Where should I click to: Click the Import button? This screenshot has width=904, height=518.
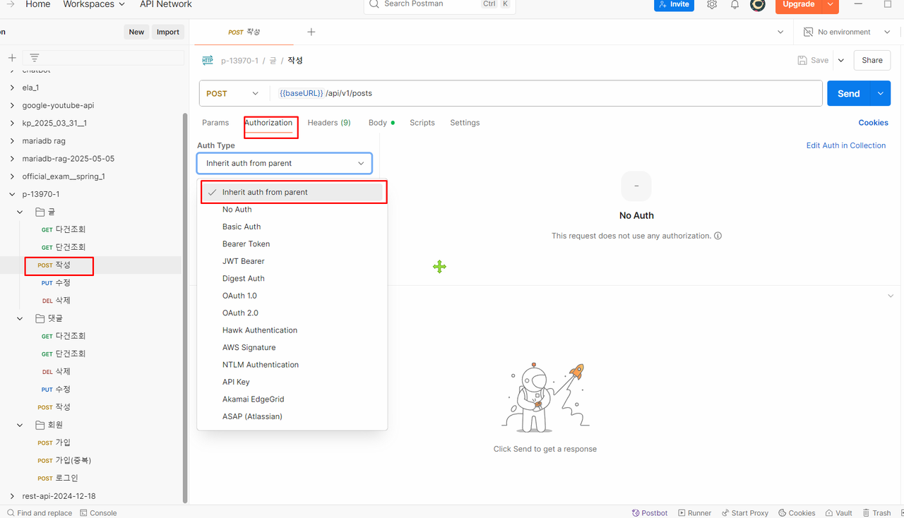pos(168,32)
